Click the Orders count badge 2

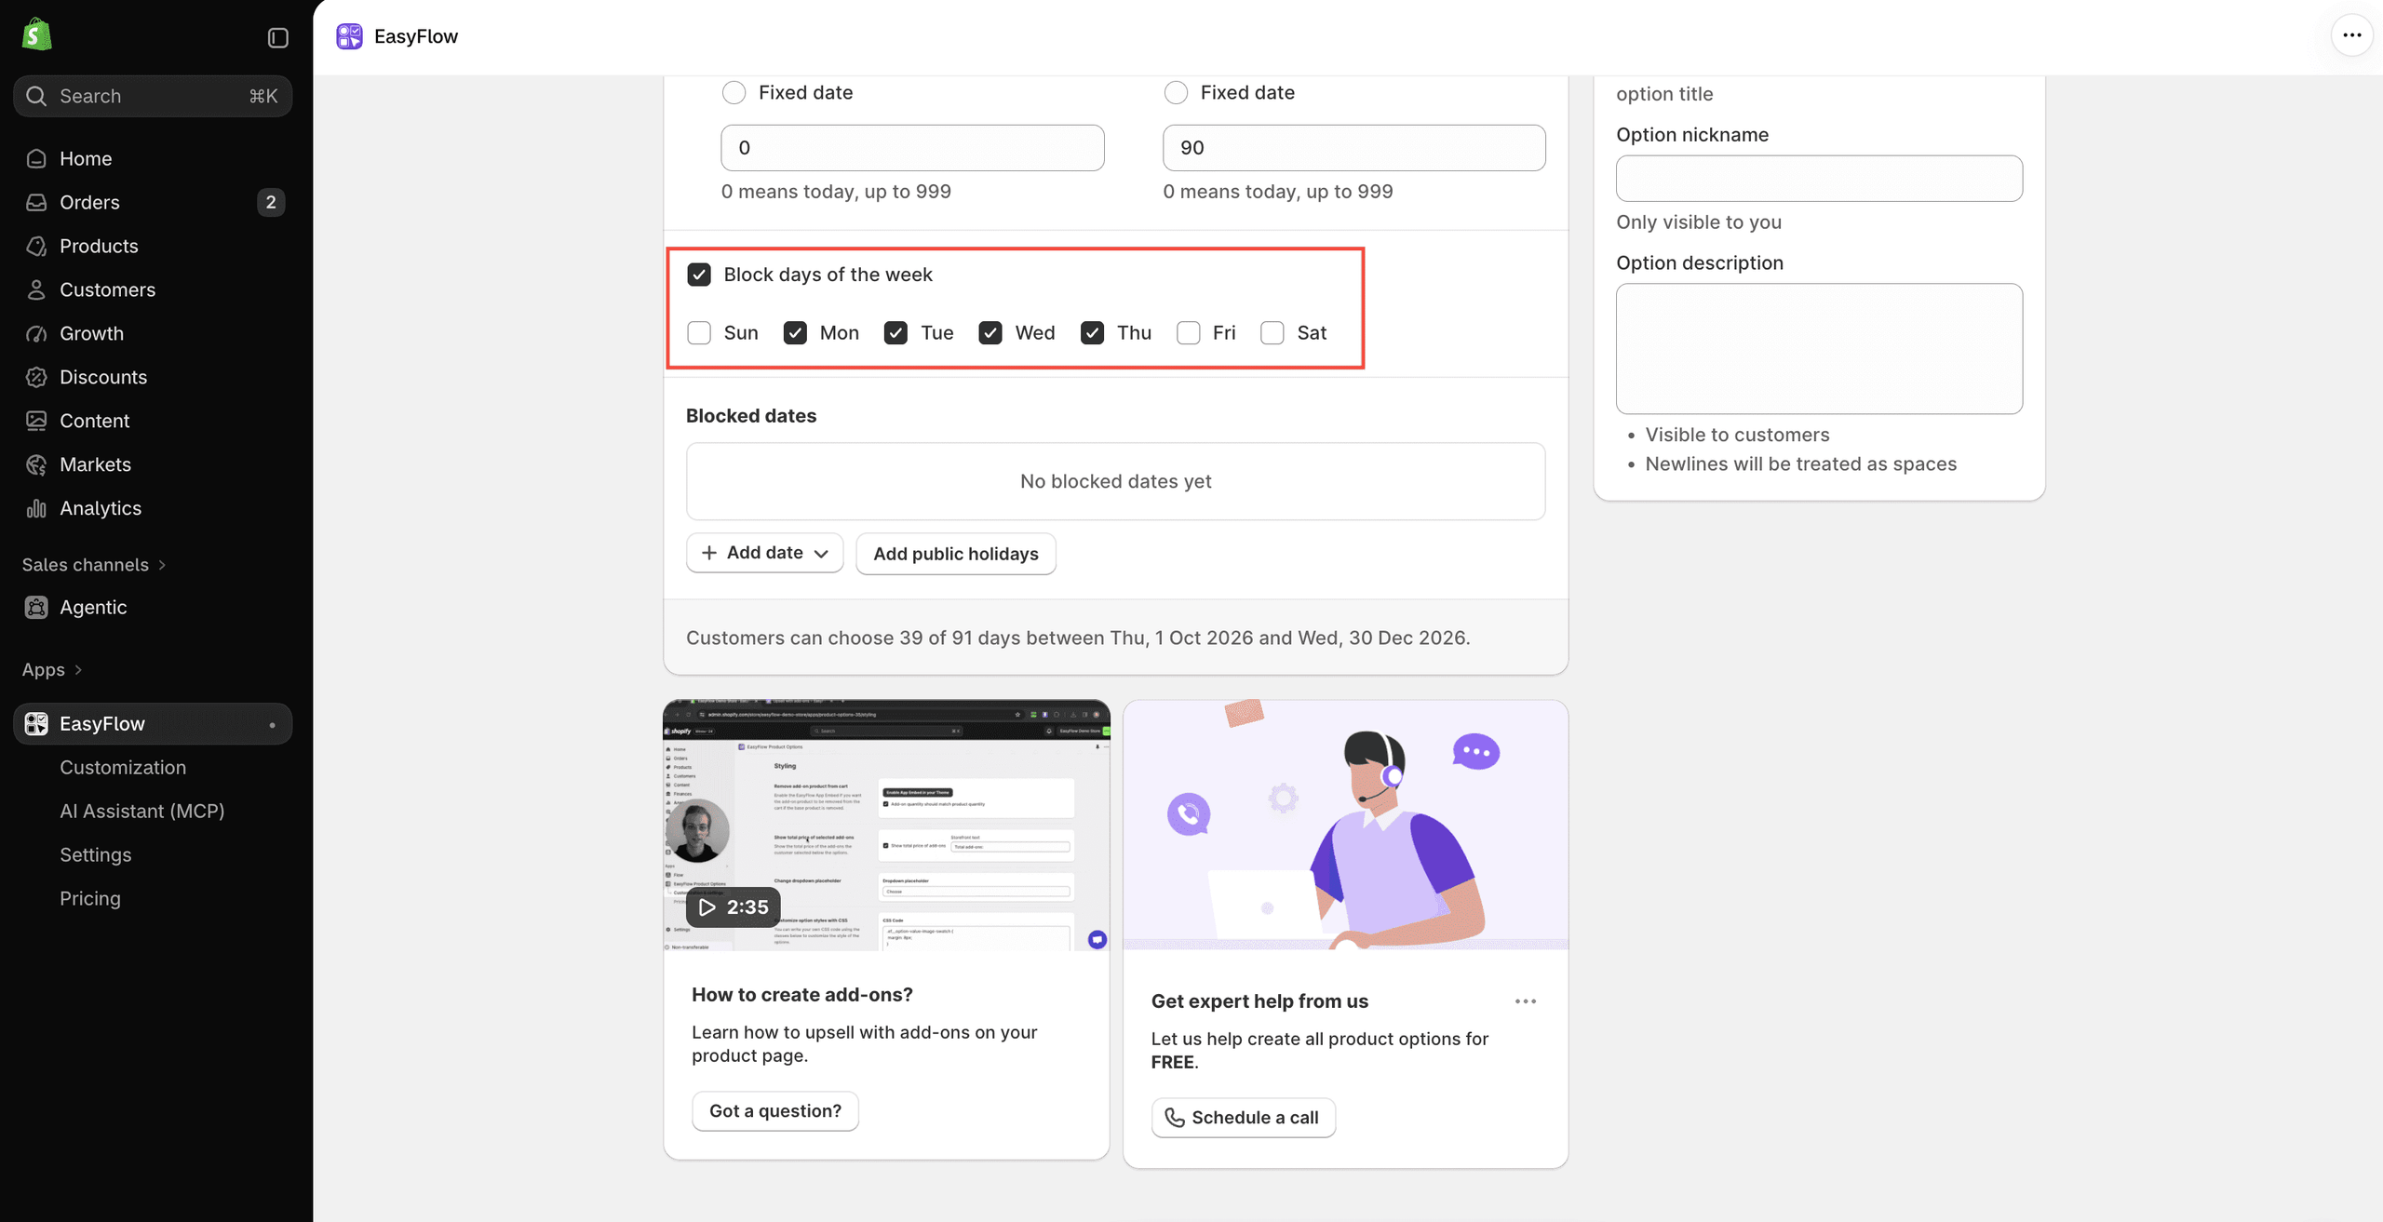[x=270, y=202]
